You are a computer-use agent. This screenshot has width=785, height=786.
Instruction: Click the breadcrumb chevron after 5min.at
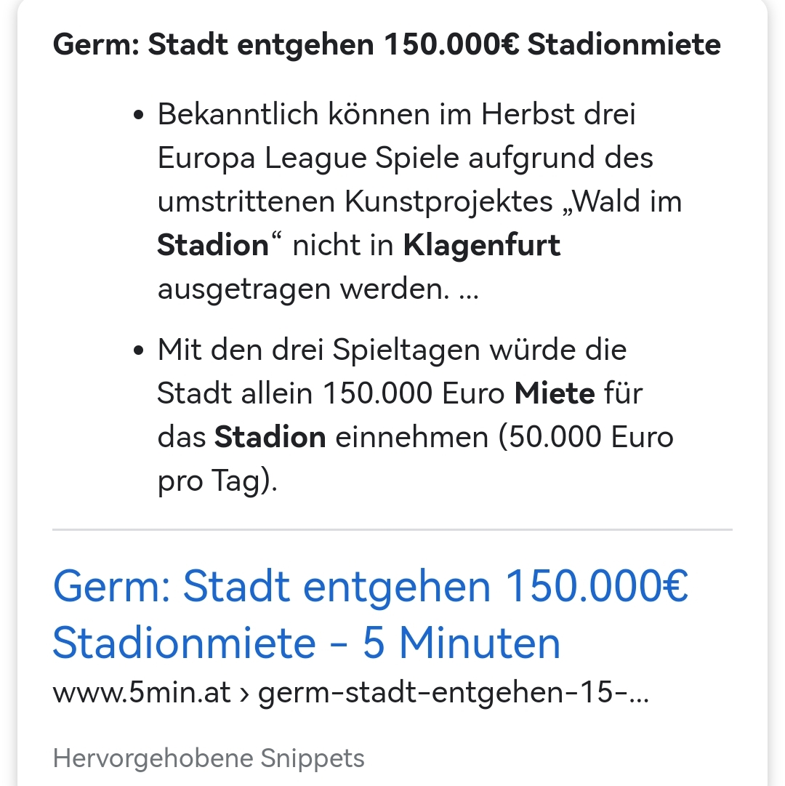pos(244,694)
